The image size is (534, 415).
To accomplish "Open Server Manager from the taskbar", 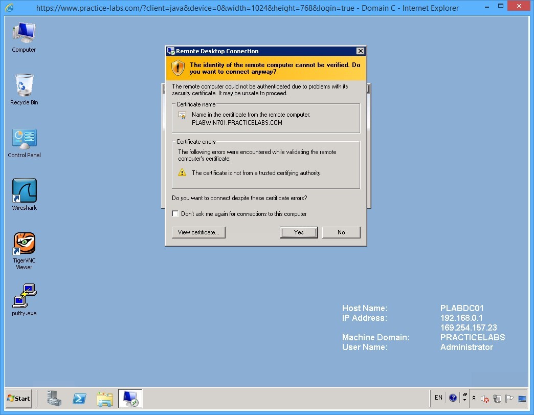I will click(54, 399).
